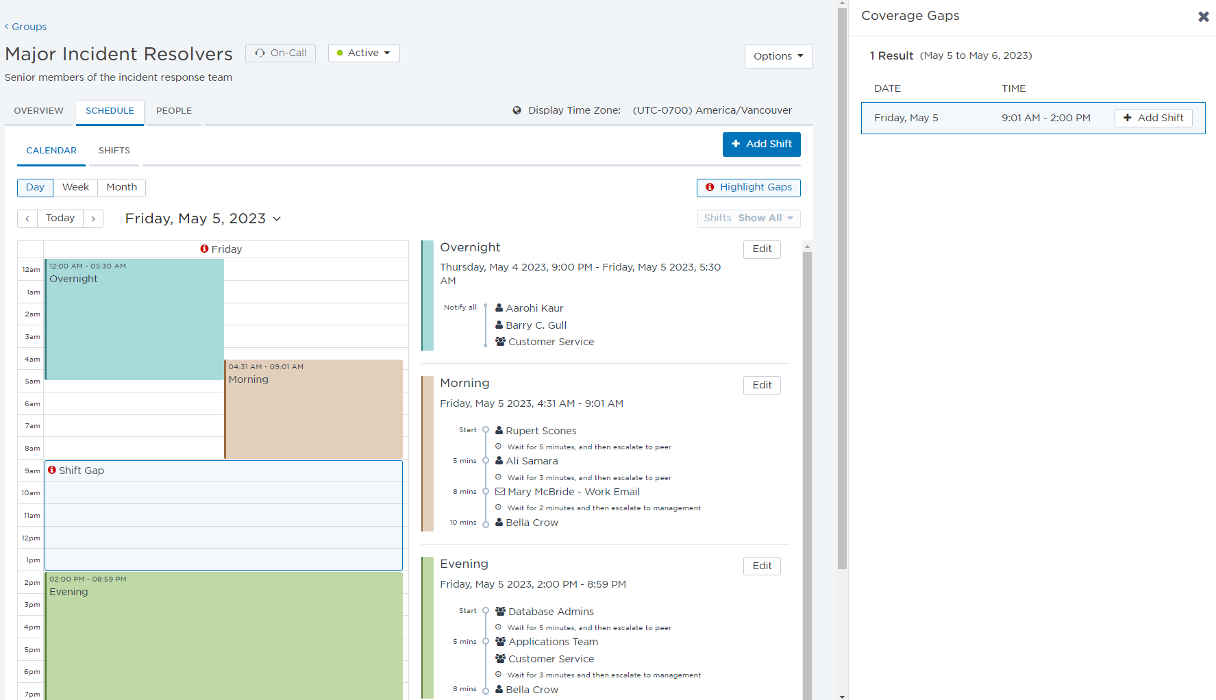Image resolution: width=1216 pixels, height=700 pixels.
Task: Edit the Morning shift
Action: pos(762,385)
